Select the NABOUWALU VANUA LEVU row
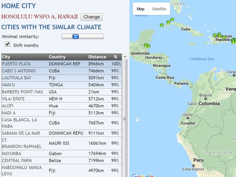Image resolution: width=236 pixels, height=177 pixels. click(x=62, y=171)
